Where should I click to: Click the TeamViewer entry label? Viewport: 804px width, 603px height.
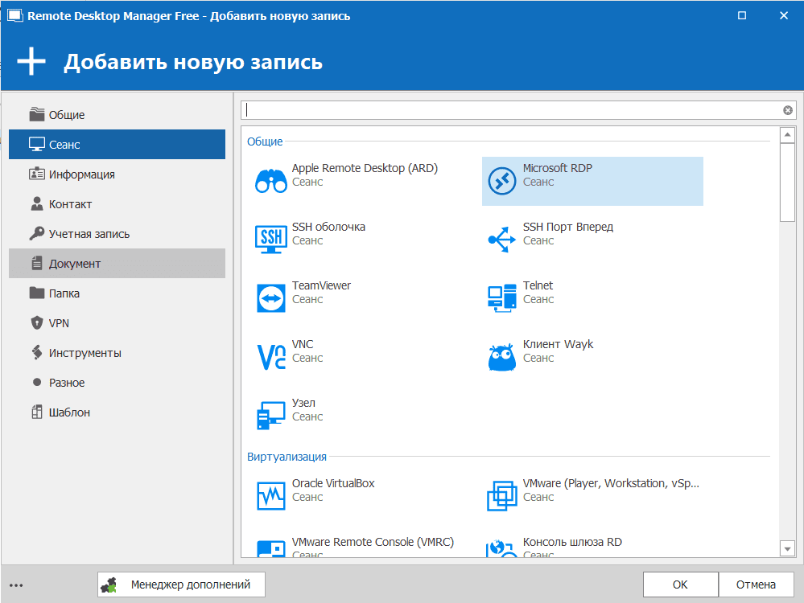(x=321, y=285)
